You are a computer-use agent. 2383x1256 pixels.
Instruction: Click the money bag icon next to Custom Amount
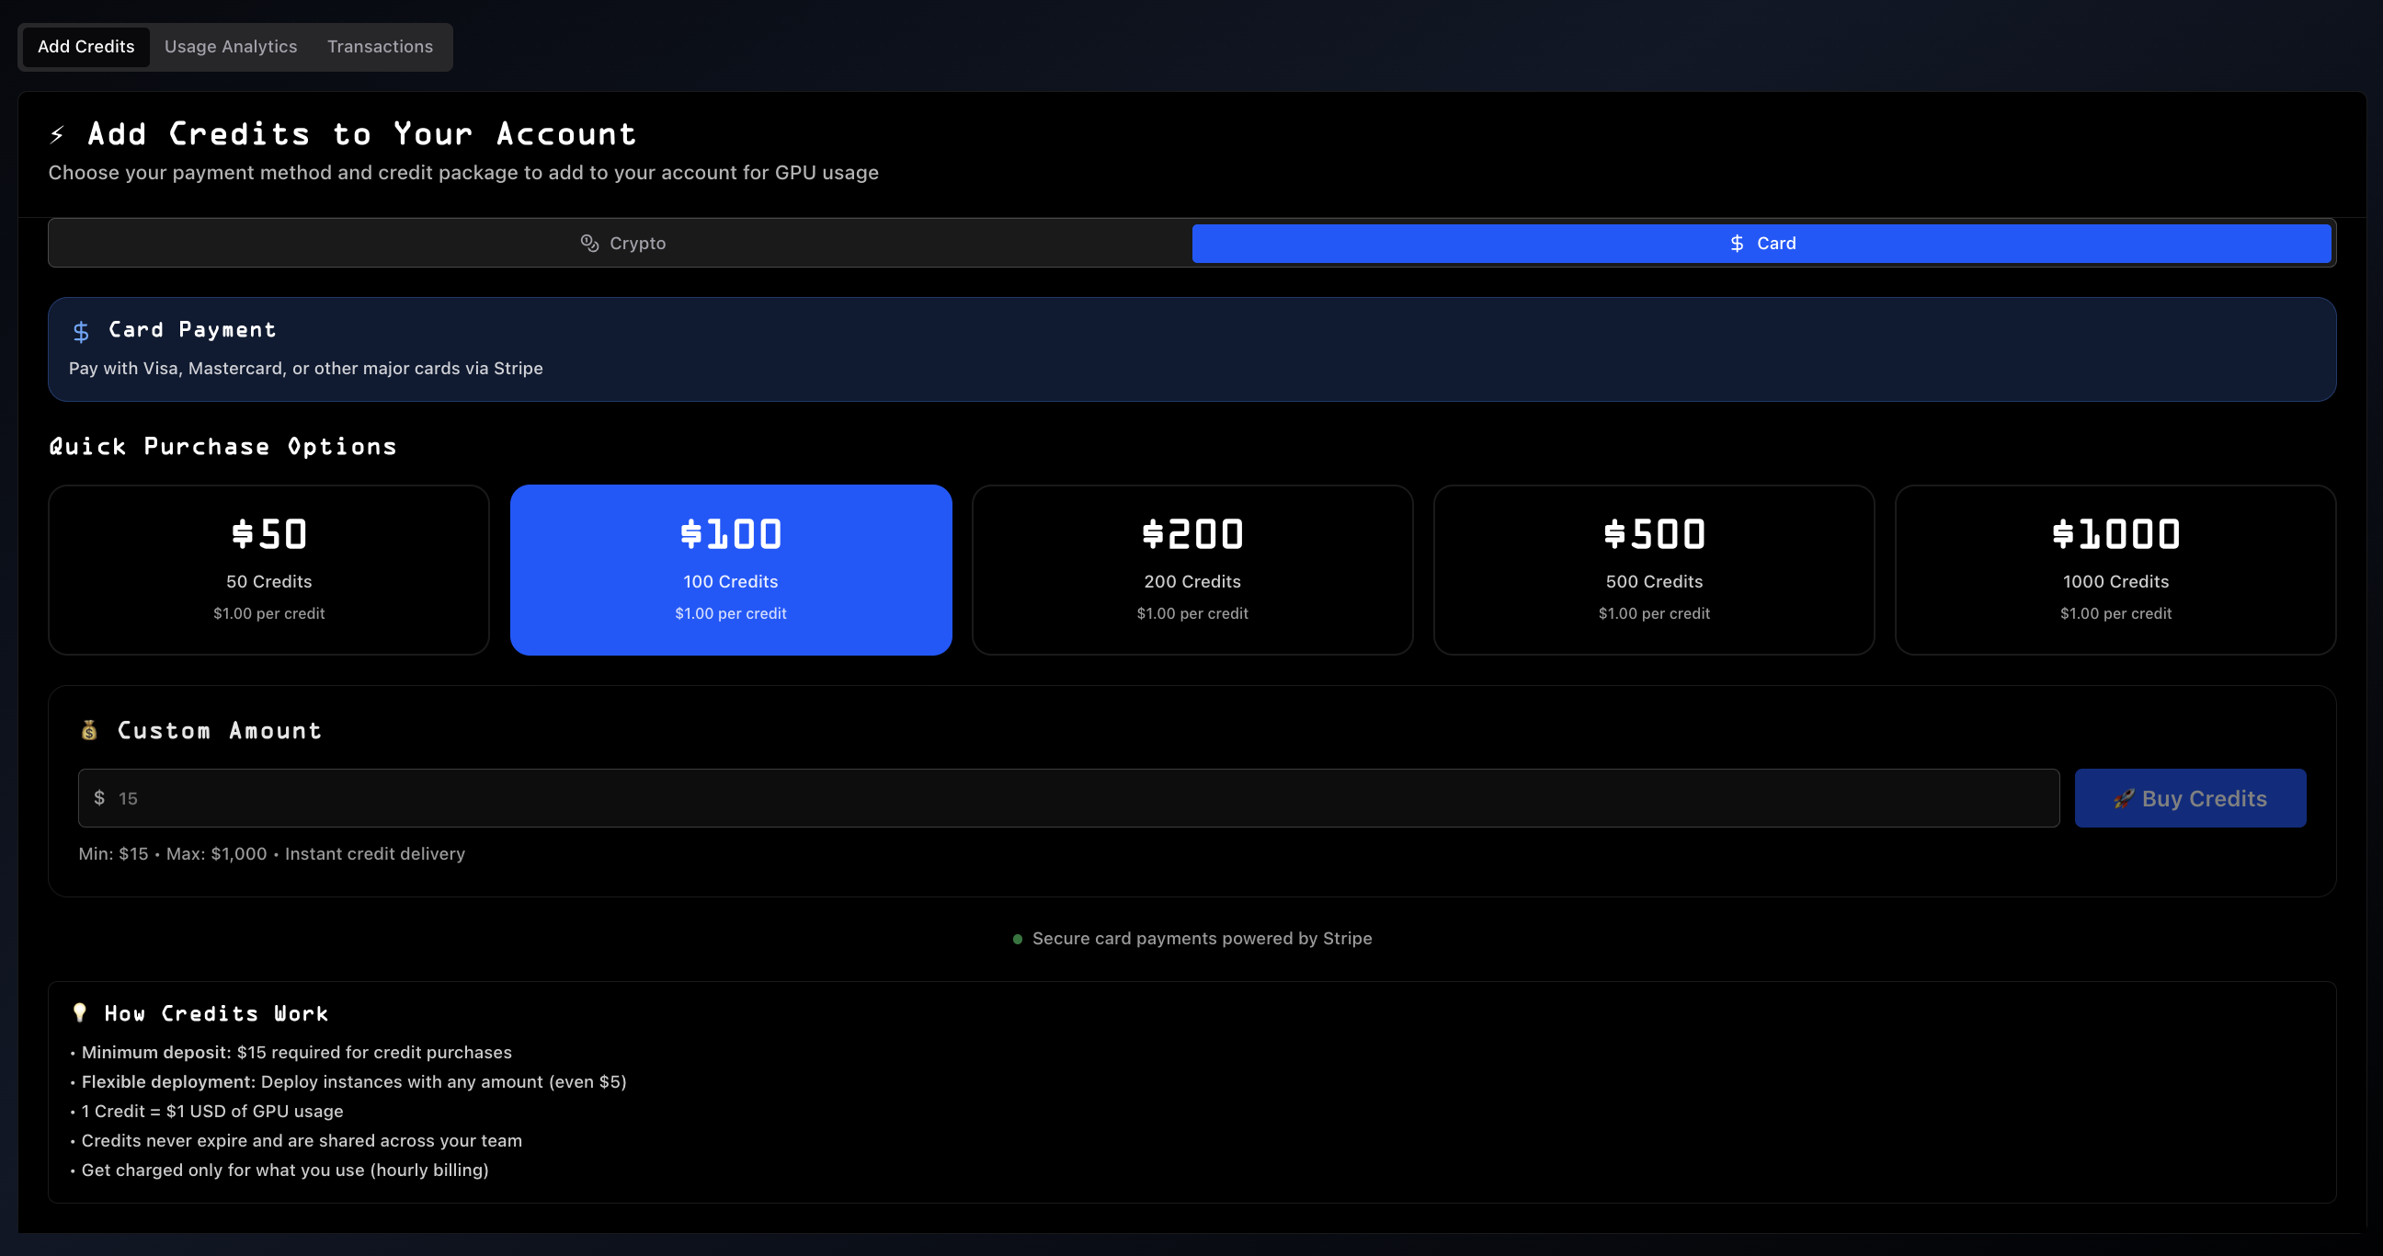(89, 730)
